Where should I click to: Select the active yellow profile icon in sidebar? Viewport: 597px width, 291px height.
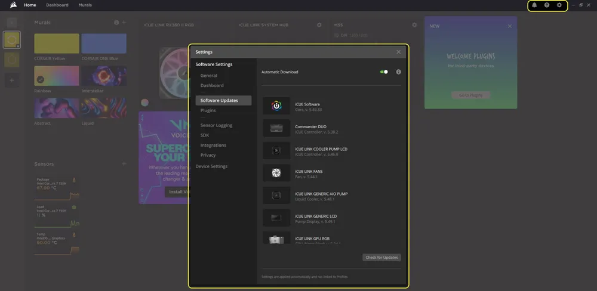[12, 40]
